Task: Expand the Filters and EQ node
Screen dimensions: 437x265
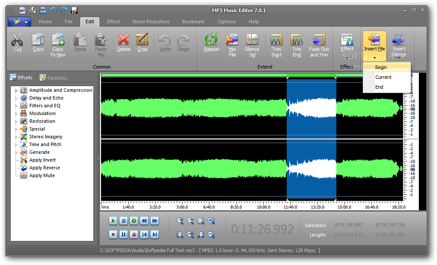Action: pyautogui.click(x=16, y=106)
